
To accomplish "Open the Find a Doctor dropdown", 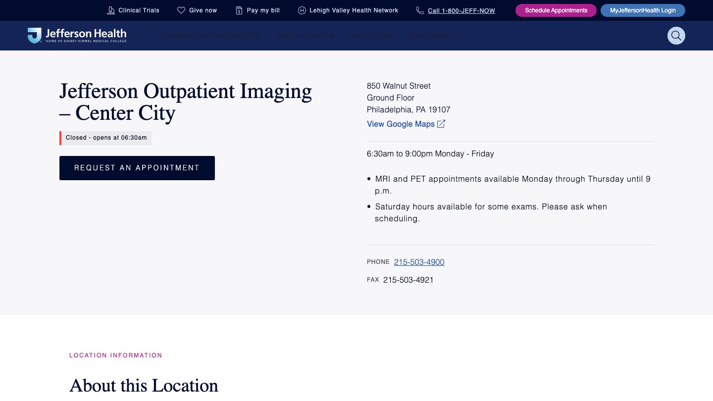I will [x=305, y=36].
